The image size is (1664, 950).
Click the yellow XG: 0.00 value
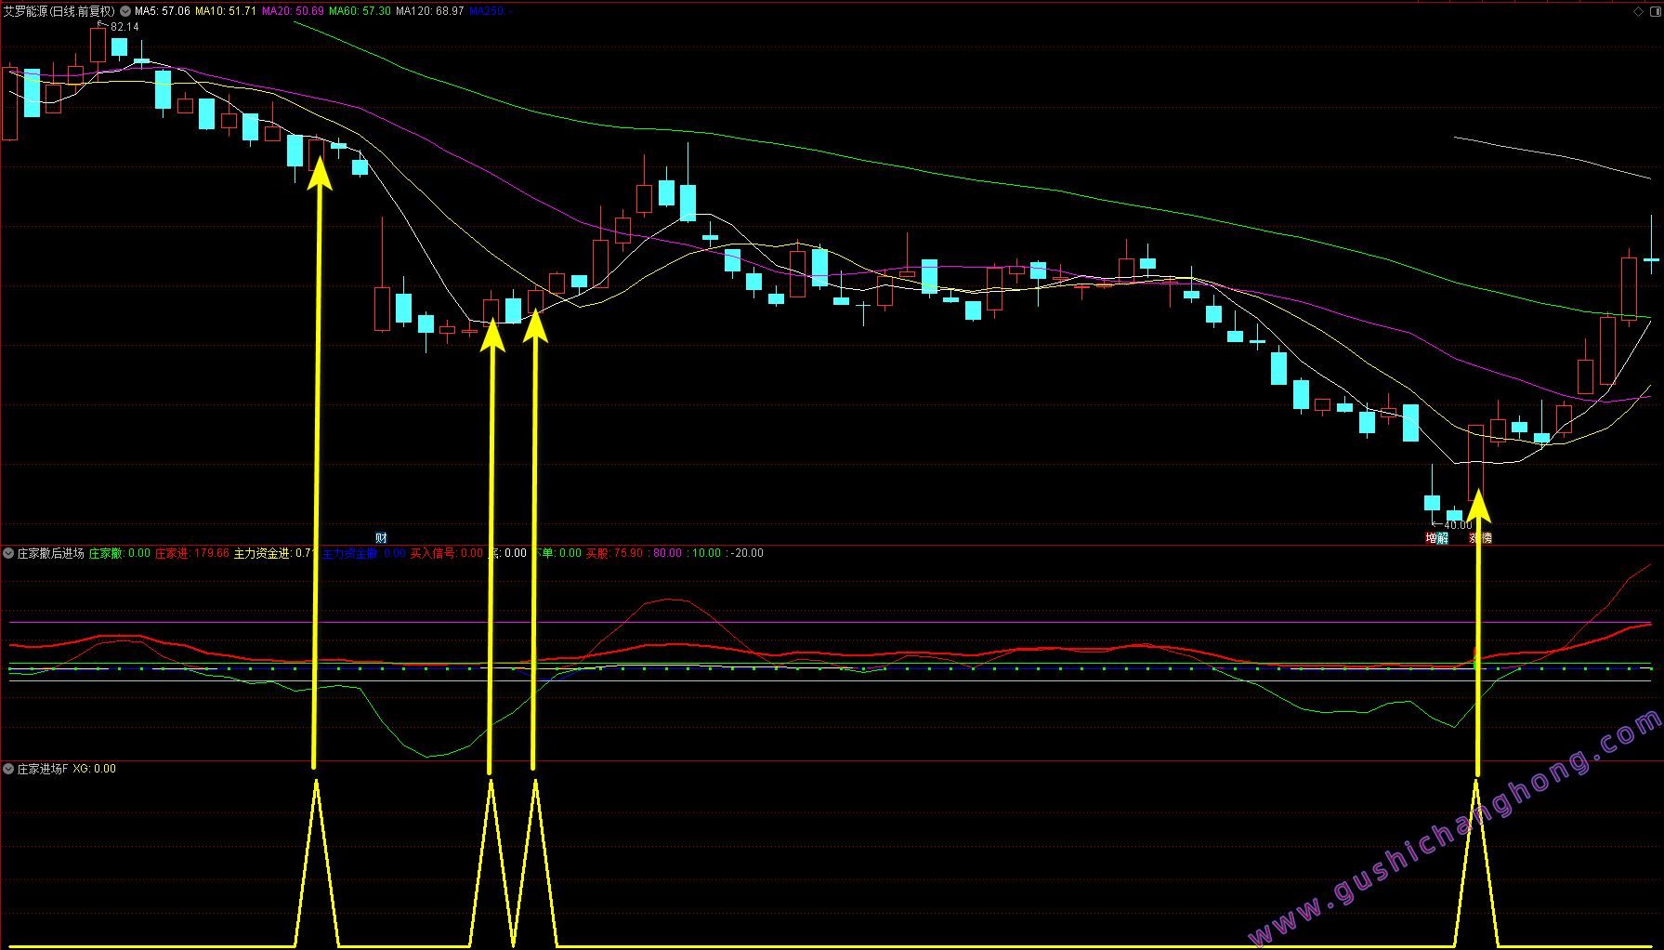(95, 769)
